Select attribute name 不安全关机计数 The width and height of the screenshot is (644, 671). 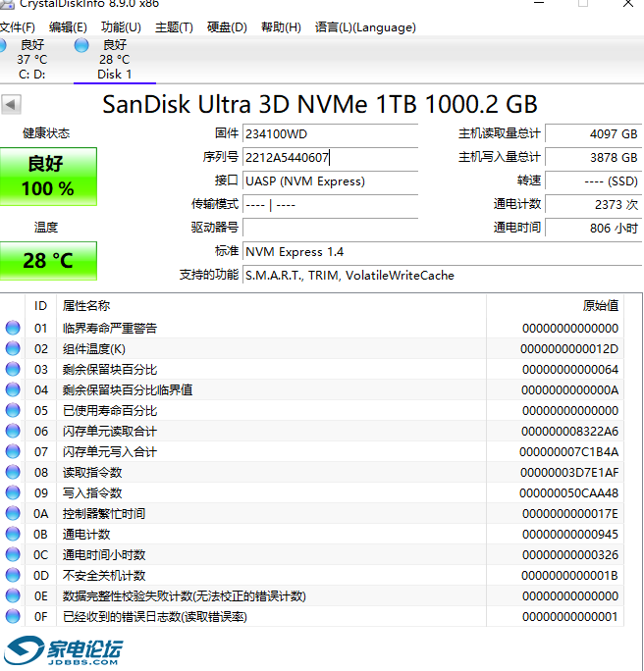tap(104, 576)
